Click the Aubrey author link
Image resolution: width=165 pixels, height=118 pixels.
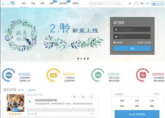pos(30,95)
